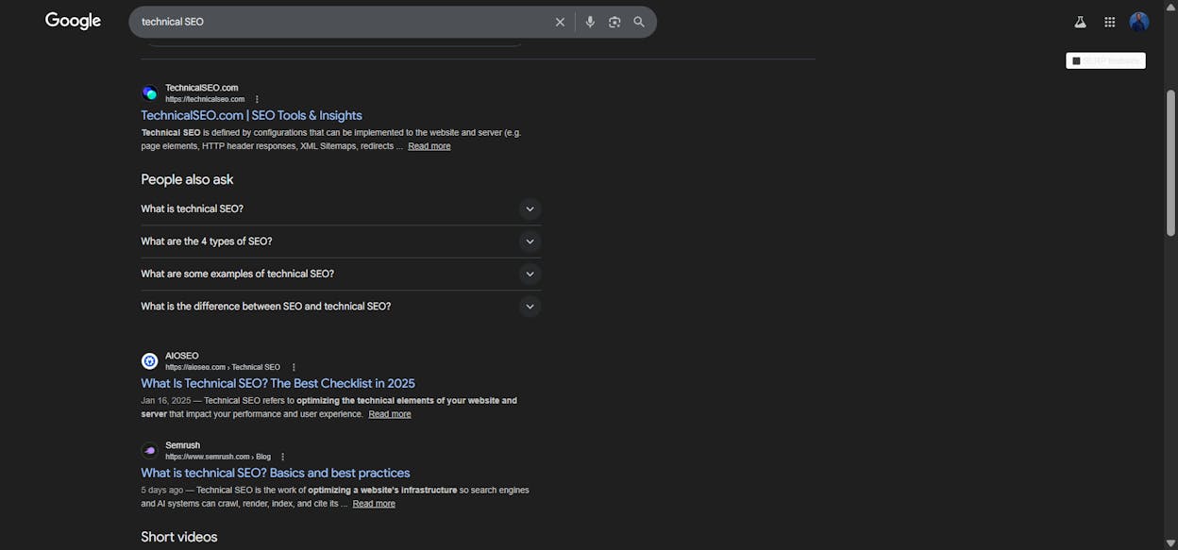The image size is (1178, 550).
Task: Expand "What are some examples of technical SEO?"
Action: (341, 274)
